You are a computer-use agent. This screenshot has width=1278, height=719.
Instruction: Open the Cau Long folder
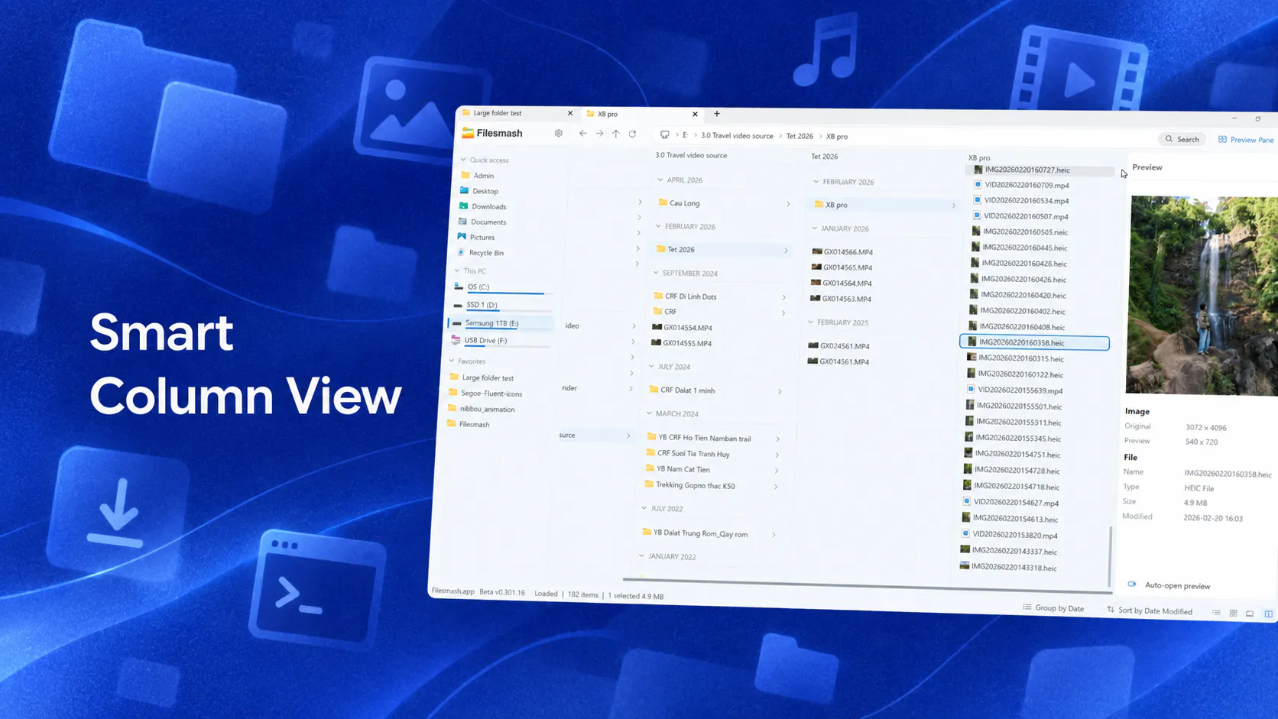(x=724, y=203)
